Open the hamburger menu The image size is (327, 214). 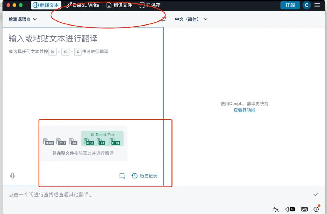pyautogui.click(x=317, y=5)
